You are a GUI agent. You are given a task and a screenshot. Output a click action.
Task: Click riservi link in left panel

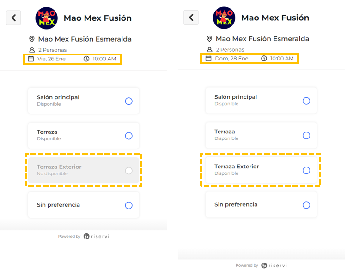[96, 236]
